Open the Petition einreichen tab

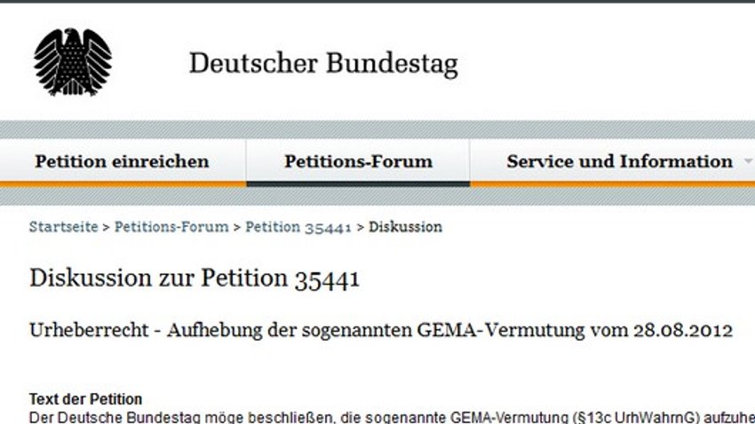123,161
